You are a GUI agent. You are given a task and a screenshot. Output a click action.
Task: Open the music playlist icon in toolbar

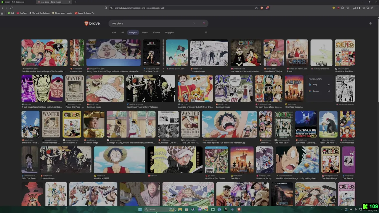(355, 8)
